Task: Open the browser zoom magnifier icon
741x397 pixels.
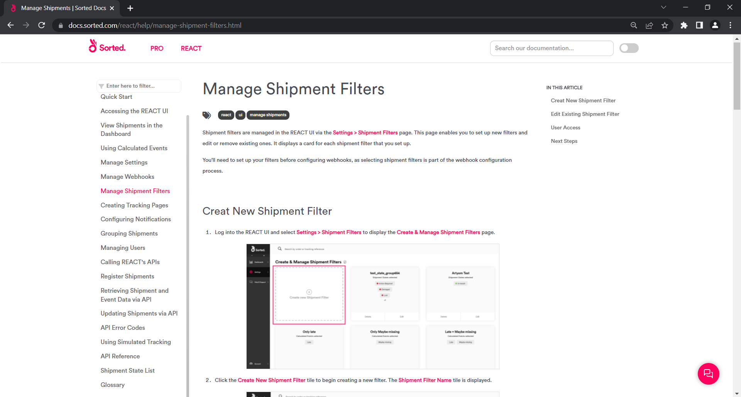Action: coord(634,25)
